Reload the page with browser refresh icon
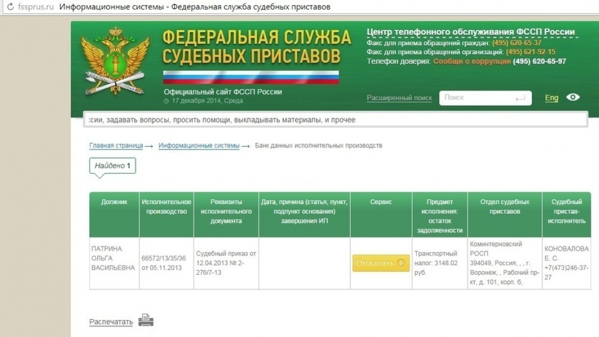 [11, 6]
